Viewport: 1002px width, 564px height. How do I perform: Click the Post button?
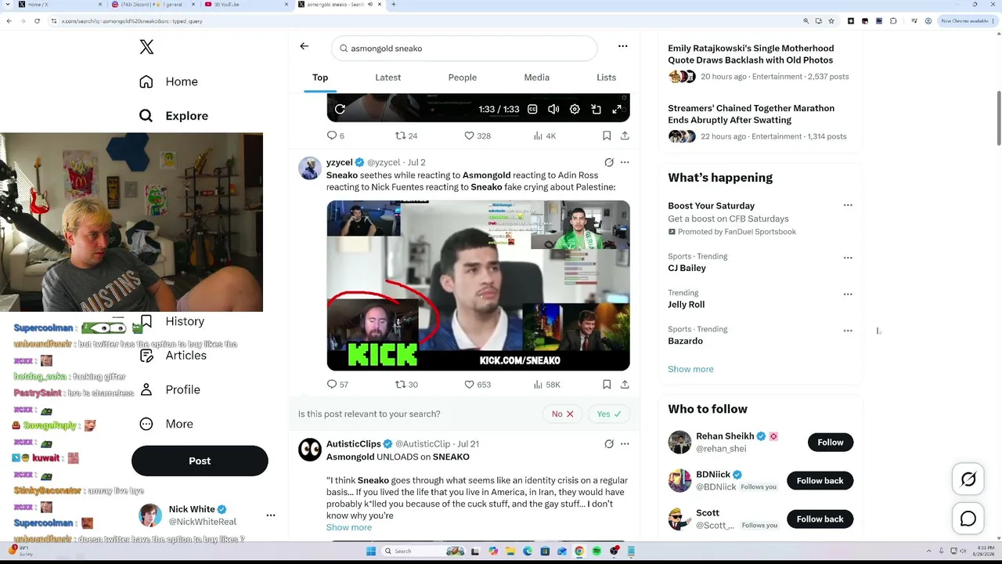200,461
